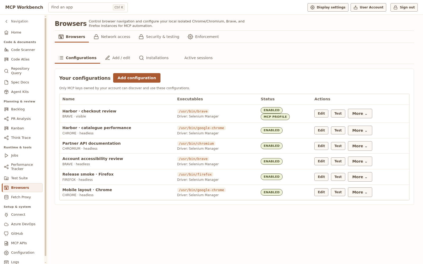Open Agent Kits package icon
The image size is (423, 264).
coord(6,92)
